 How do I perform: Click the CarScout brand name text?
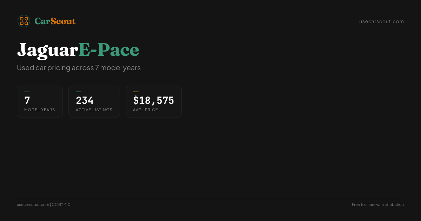coord(55,21)
